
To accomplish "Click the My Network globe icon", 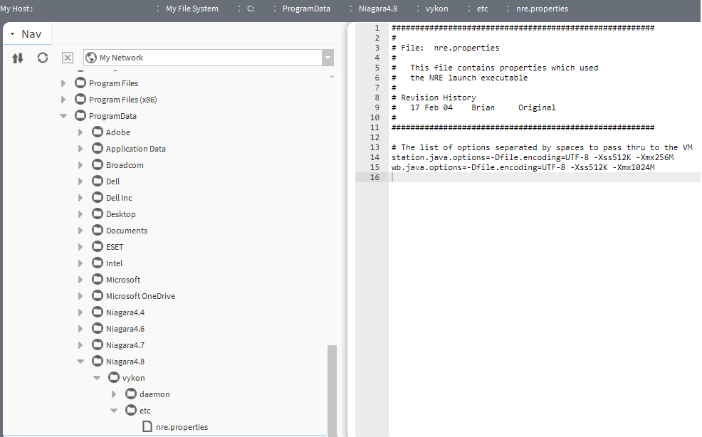I will (91, 58).
